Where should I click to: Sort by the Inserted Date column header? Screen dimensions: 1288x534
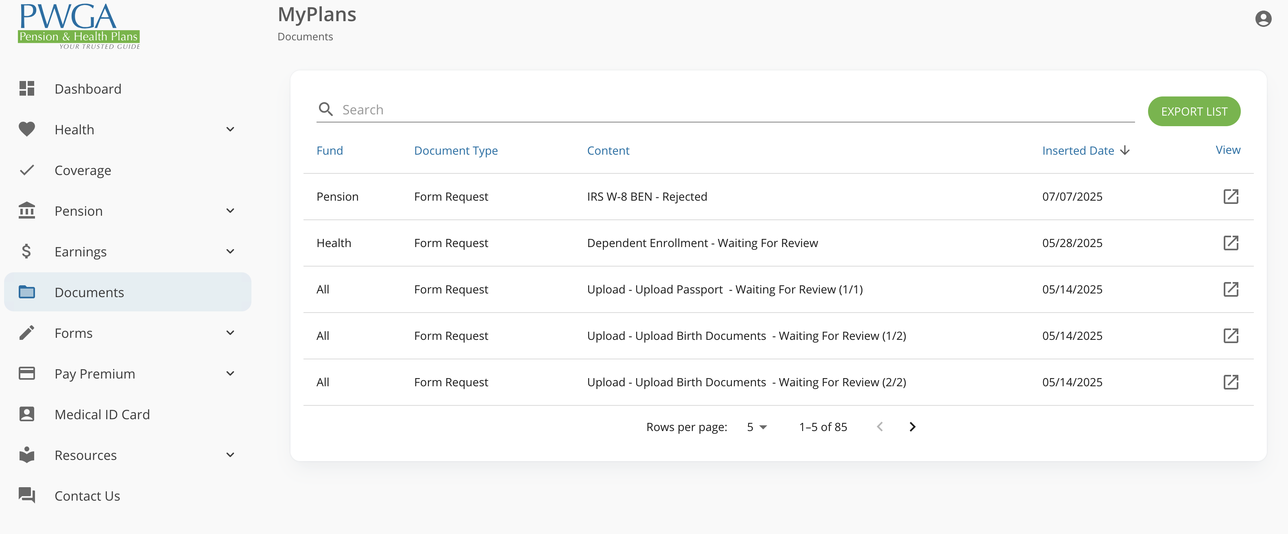(x=1078, y=151)
